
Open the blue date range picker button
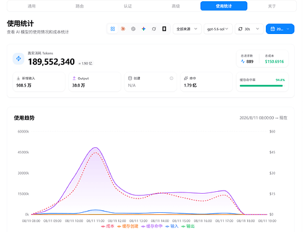coord(280,29)
